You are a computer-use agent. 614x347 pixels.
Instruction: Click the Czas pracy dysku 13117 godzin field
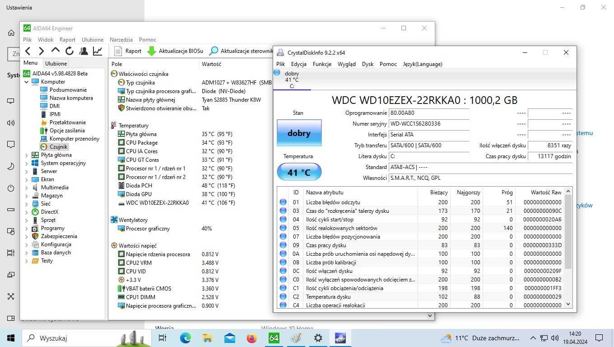pos(550,156)
